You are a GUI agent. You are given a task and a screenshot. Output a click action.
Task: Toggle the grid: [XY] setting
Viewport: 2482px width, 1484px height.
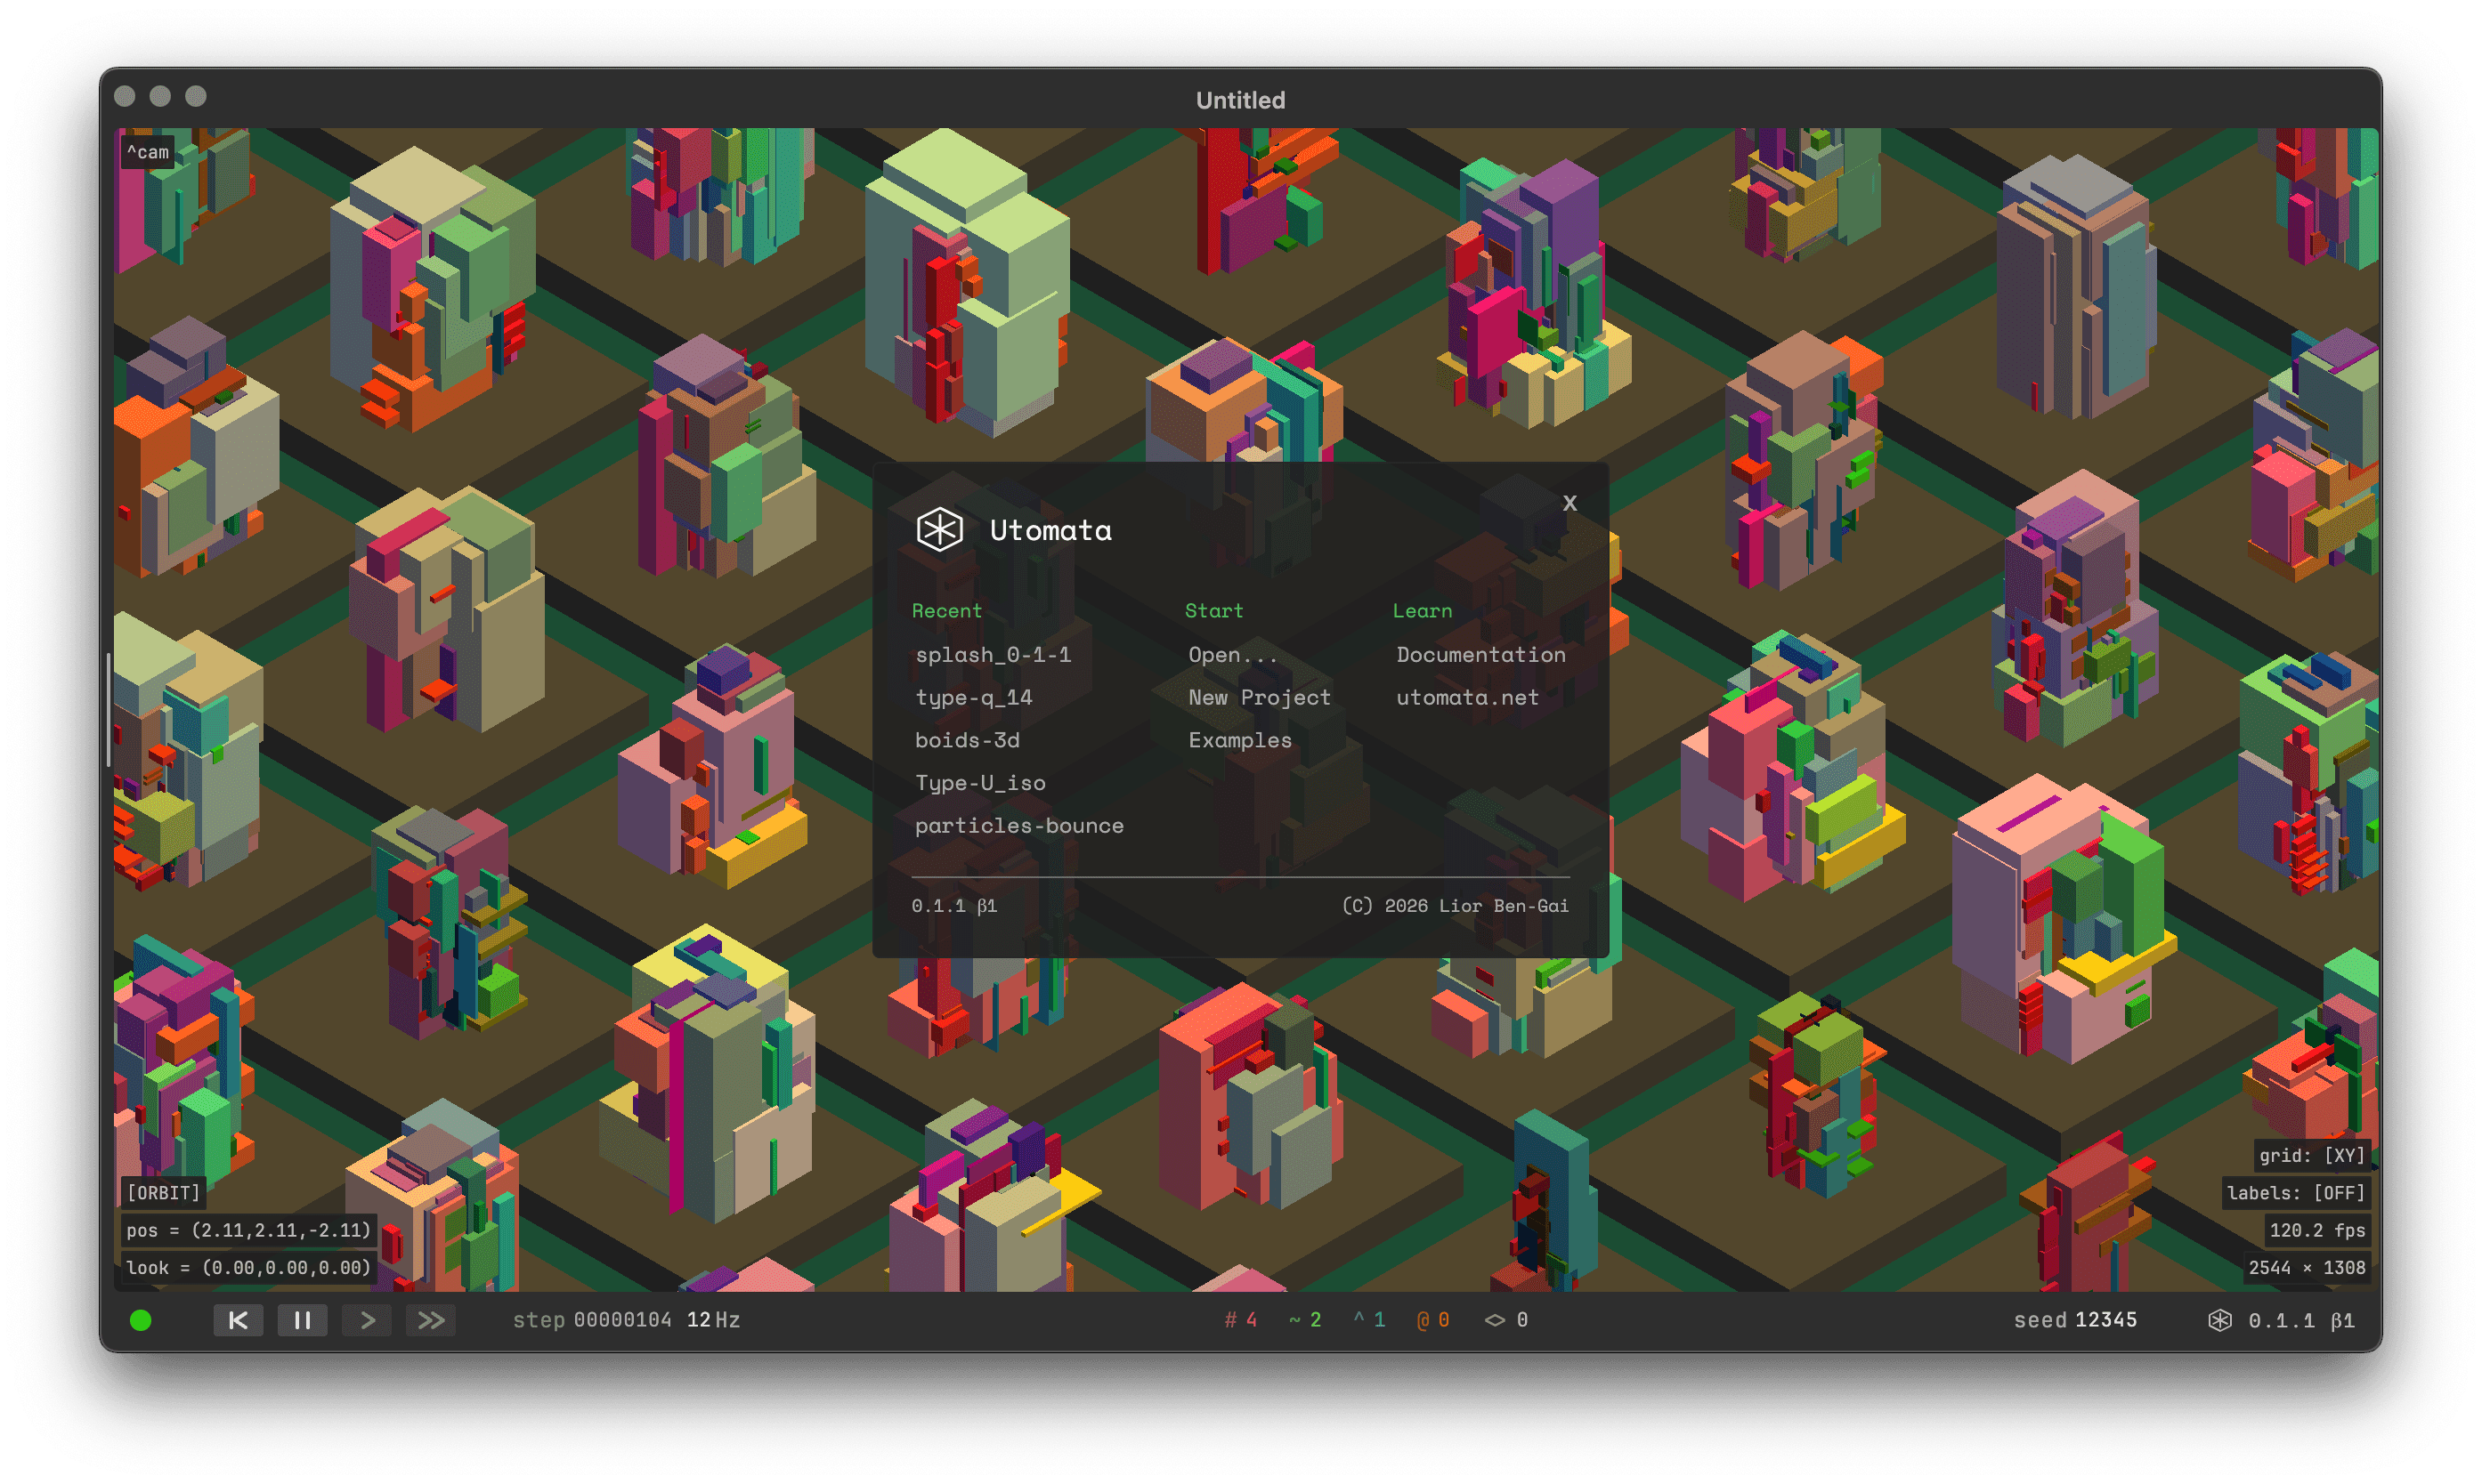point(2311,1155)
